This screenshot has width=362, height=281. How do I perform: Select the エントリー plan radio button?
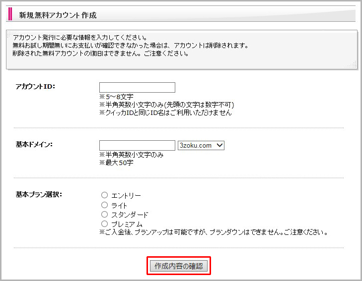pos(104,195)
